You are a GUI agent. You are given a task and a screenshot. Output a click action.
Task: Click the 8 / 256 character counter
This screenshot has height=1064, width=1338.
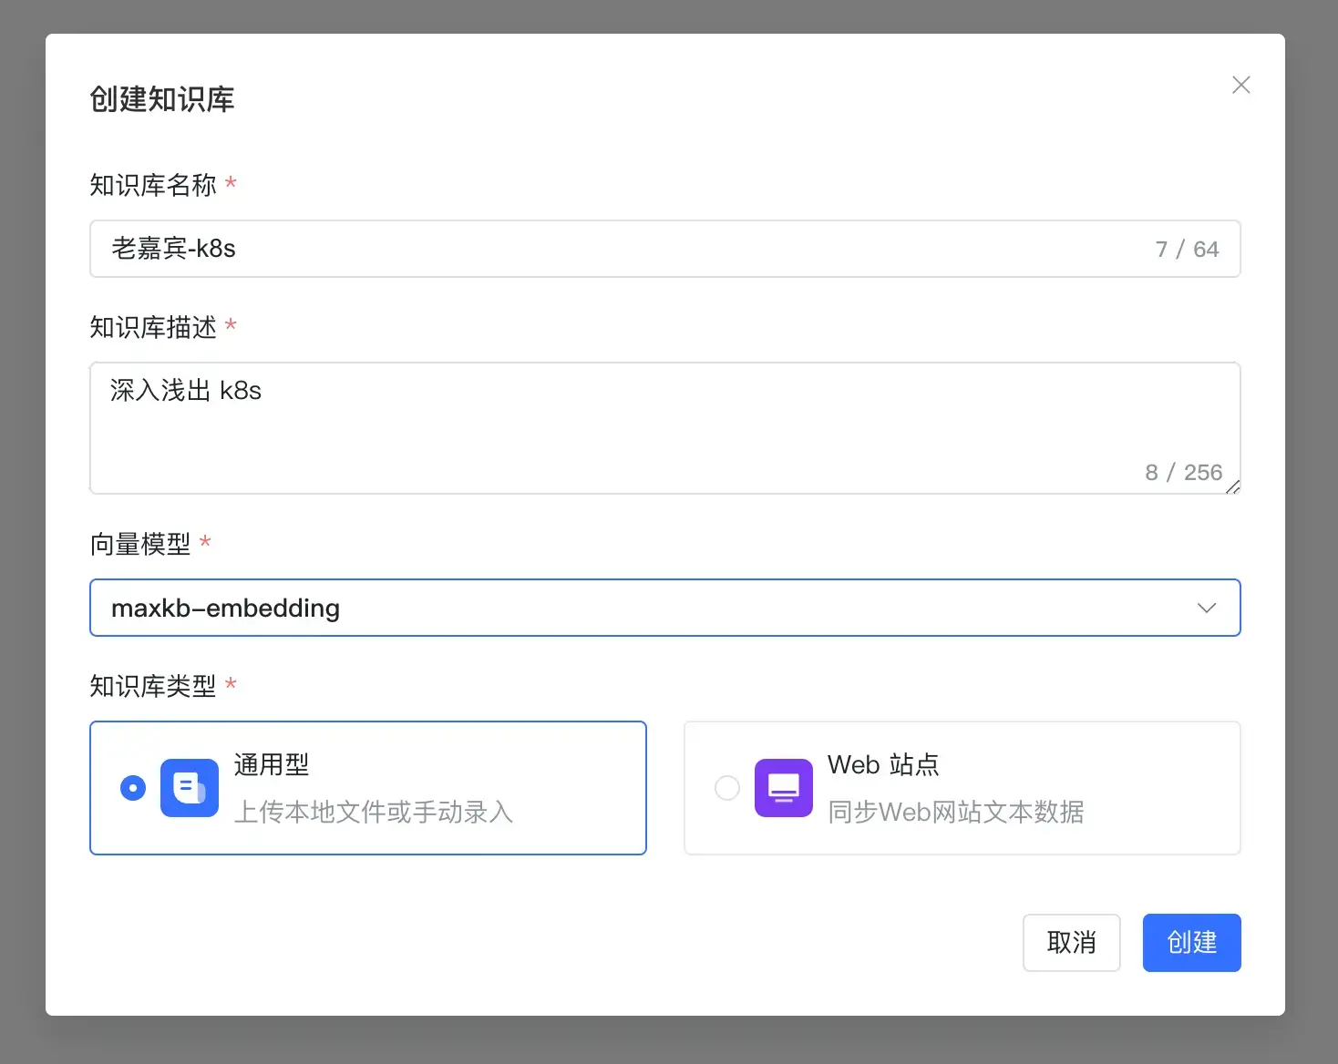[x=1183, y=472]
